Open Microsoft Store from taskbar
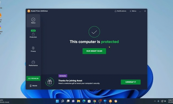This screenshot has height=104, width=173. coord(89,101)
